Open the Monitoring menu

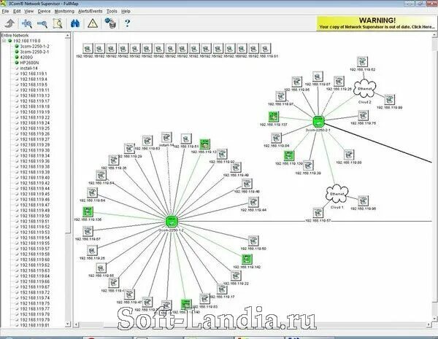[x=64, y=11]
